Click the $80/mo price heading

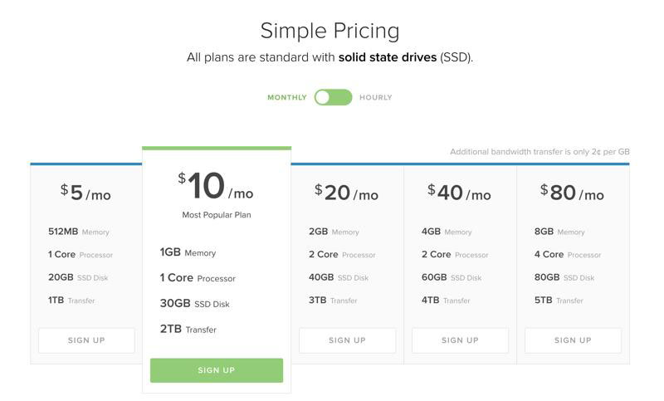[572, 193]
